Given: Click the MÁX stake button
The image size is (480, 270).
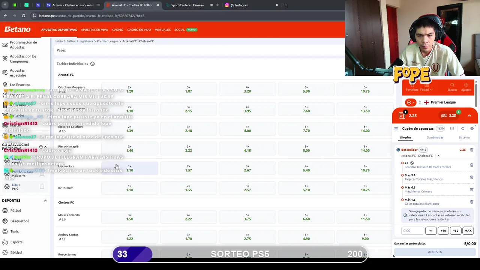Looking at the screenshot, I should (468, 231).
